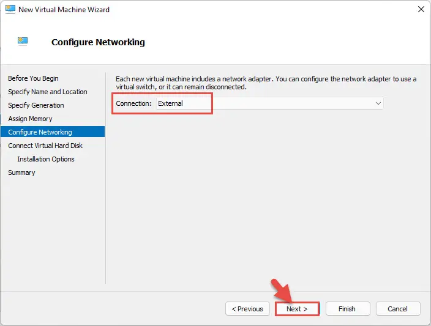Jump to the Assign Memory step
The width and height of the screenshot is (431, 326).
pyautogui.click(x=30, y=119)
